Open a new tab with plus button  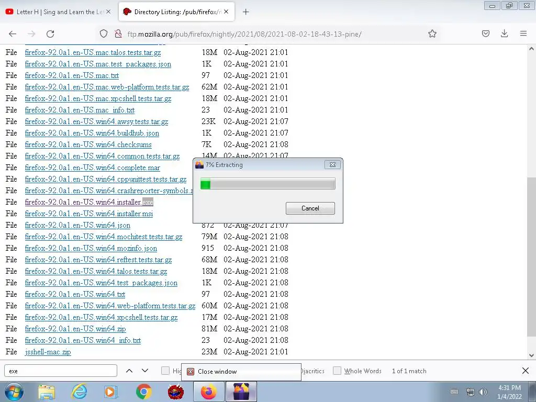[245, 12]
